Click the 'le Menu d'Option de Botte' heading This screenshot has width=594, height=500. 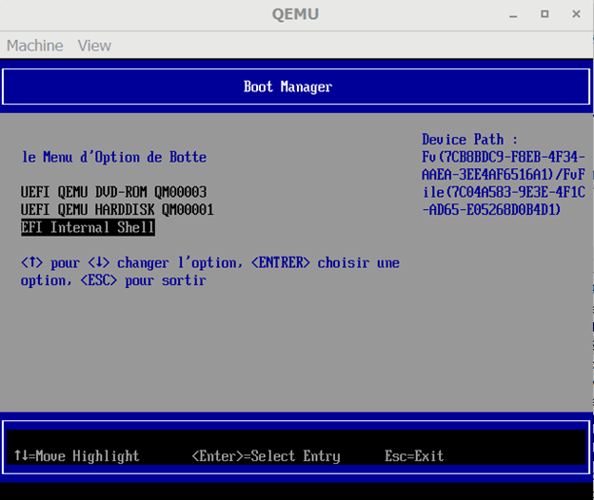(x=114, y=157)
